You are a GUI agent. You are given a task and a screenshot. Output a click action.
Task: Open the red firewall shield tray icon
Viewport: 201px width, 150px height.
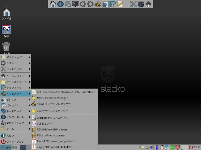pyautogui.click(x=178, y=147)
